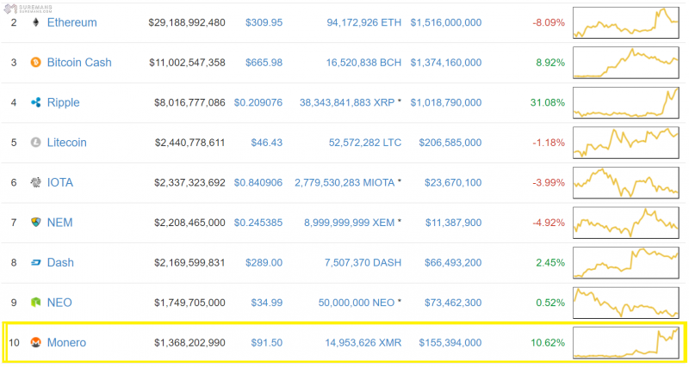Open the NEO name link
689x367 pixels.
click(59, 303)
